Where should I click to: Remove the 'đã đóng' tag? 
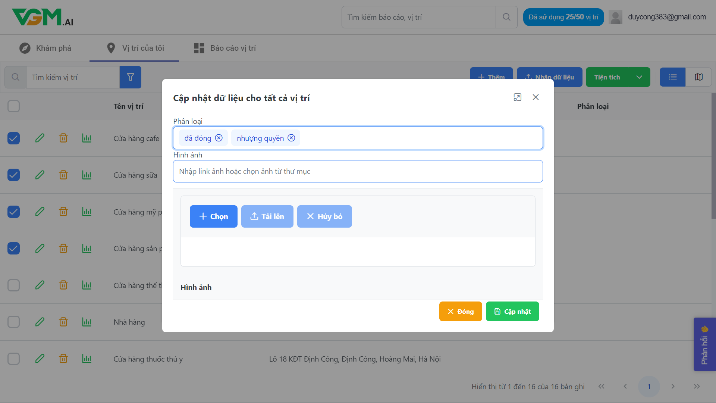point(219,138)
